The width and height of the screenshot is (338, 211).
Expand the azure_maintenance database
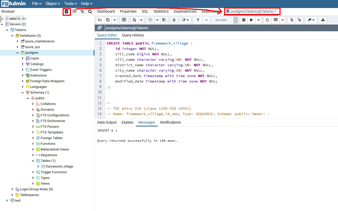click(x=17, y=41)
